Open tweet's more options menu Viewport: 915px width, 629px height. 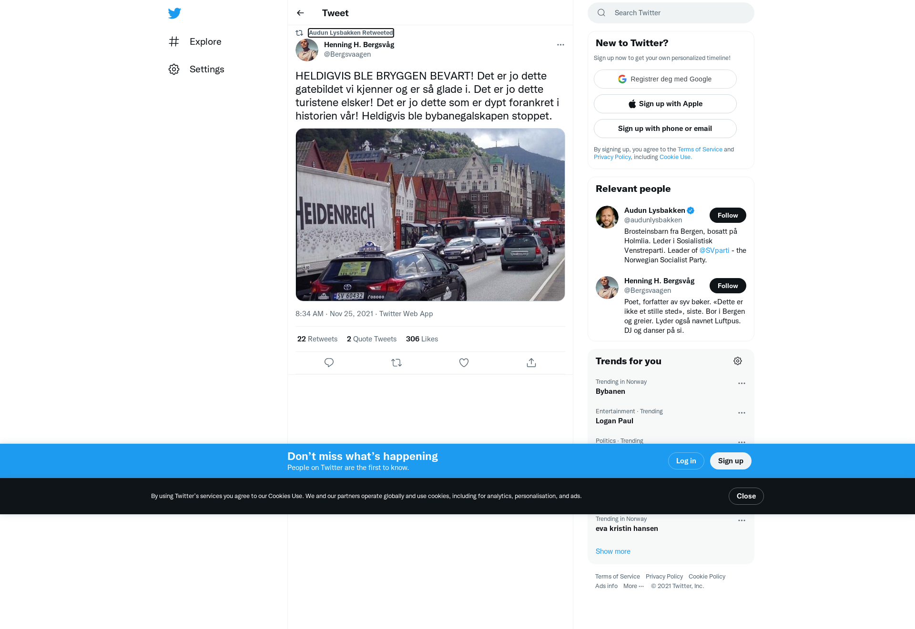560,45
